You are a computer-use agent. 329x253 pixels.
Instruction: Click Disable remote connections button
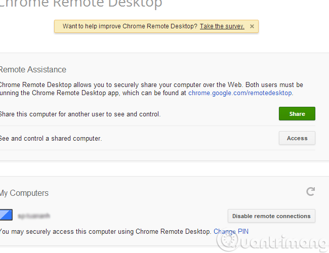(271, 216)
